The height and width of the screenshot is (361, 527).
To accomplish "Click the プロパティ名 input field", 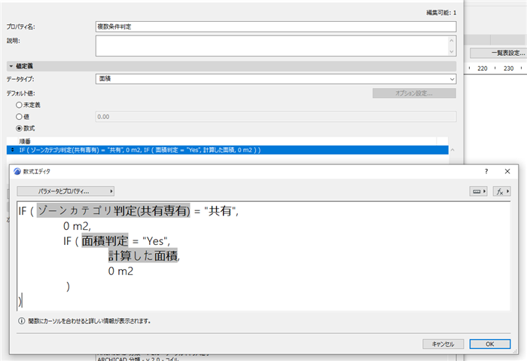I will click(276, 26).
